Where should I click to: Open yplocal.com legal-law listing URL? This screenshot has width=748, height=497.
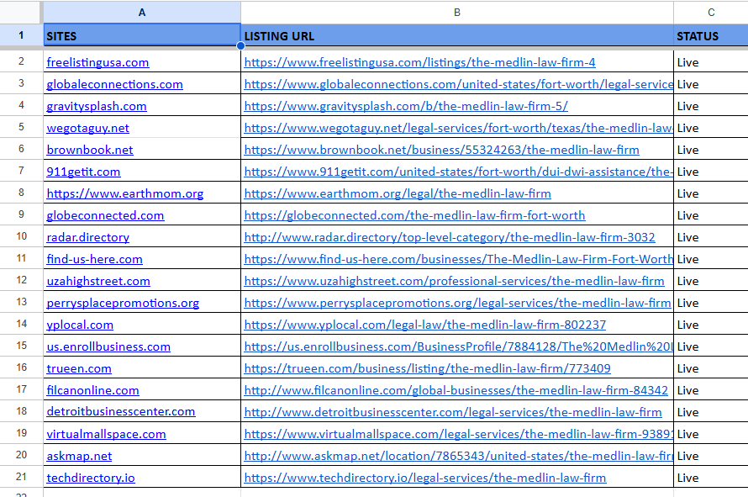click(x=425, y=325)
